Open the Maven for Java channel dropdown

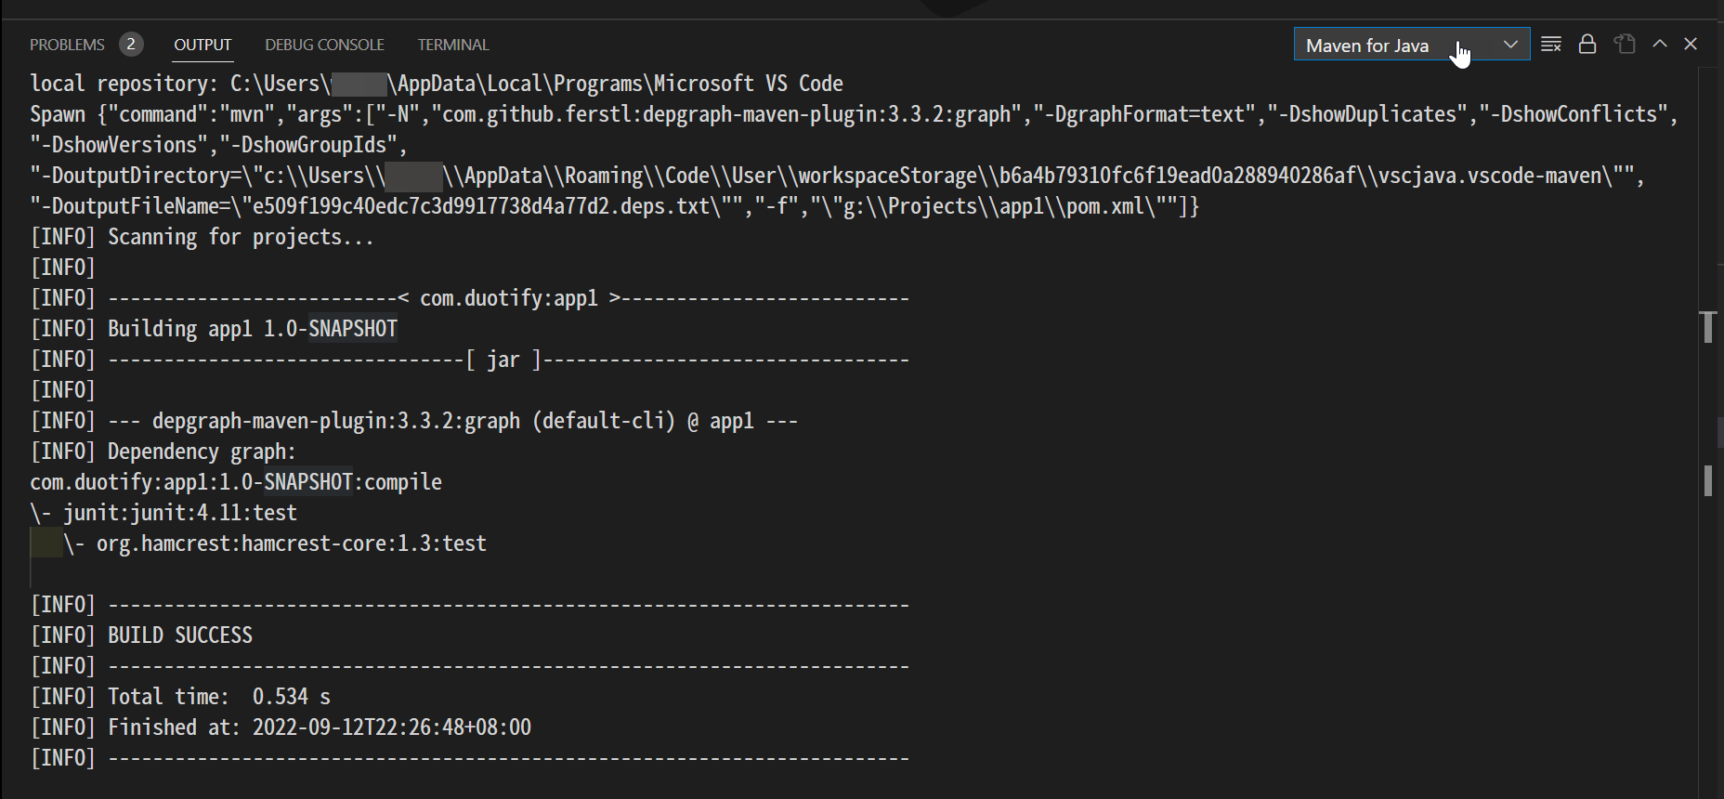click(x=1411, y=45)
